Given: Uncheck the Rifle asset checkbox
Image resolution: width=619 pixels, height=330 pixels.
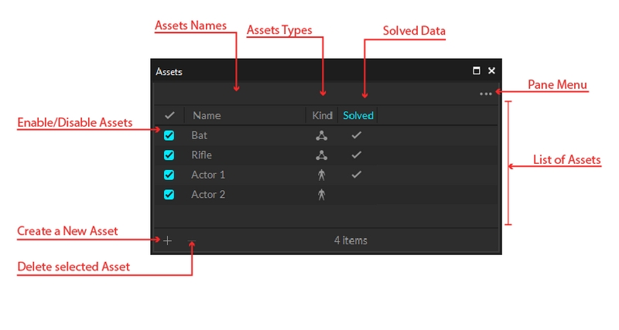Looking at the screenshot, I should click(x=169, y=155).
